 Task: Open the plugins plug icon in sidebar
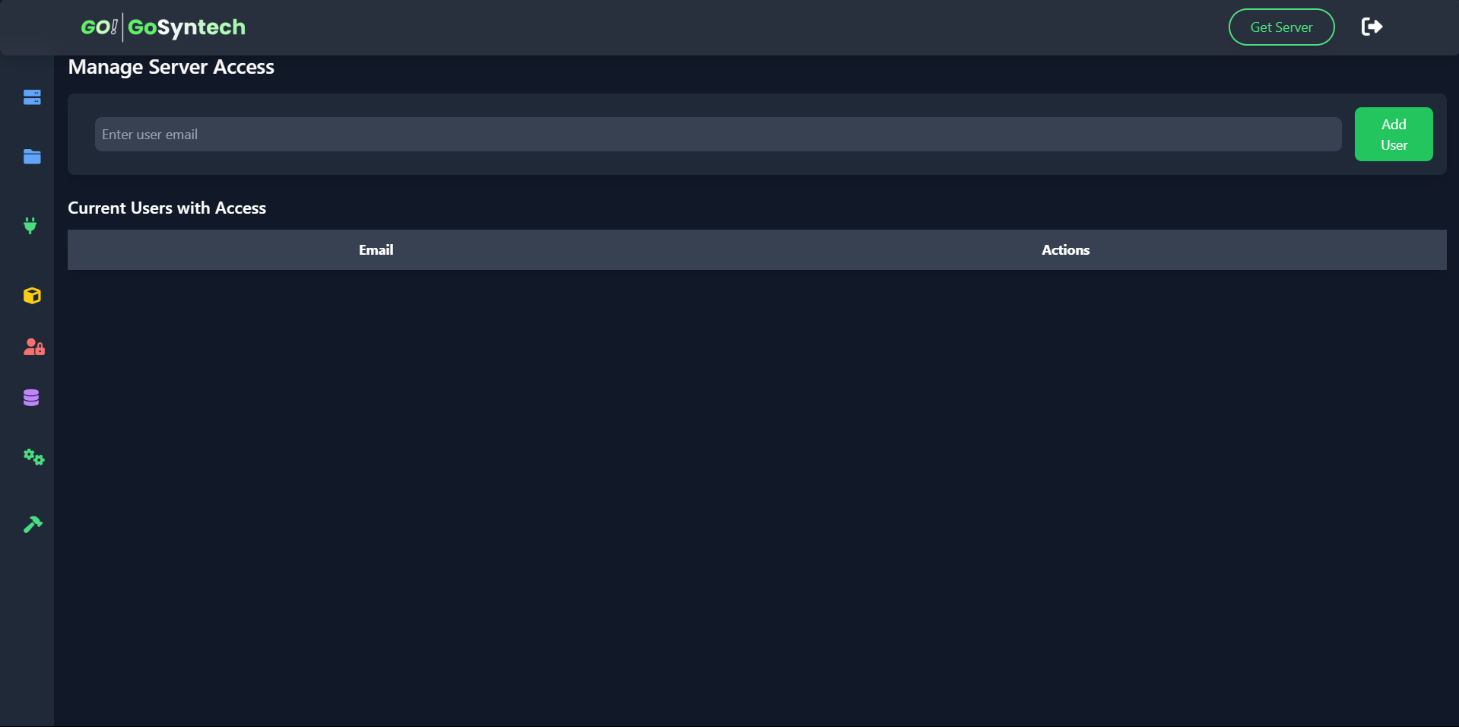(x=30, y=225)
